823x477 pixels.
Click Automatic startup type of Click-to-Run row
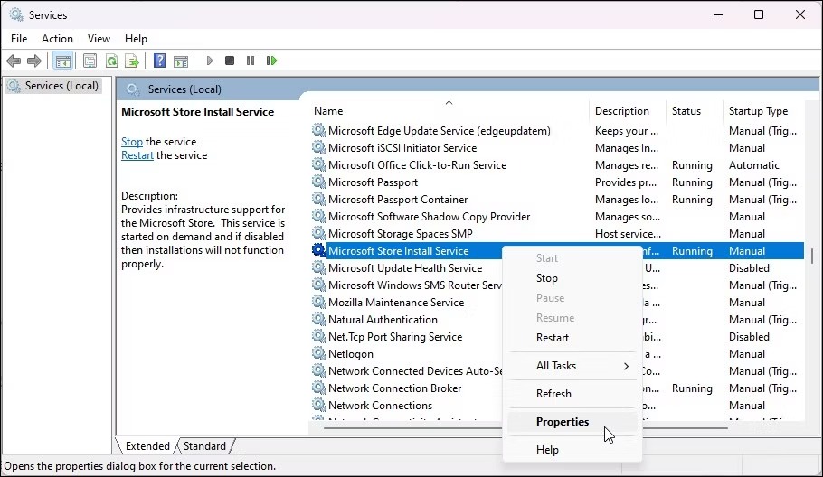(754, 165)
